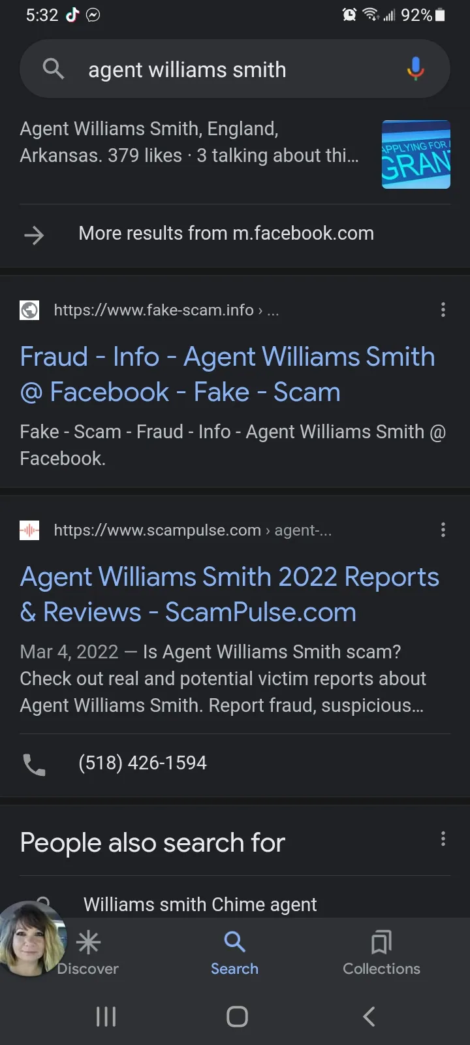Tap the Android back navigation button
470x1045 pixels.
tap(369, 1016)
